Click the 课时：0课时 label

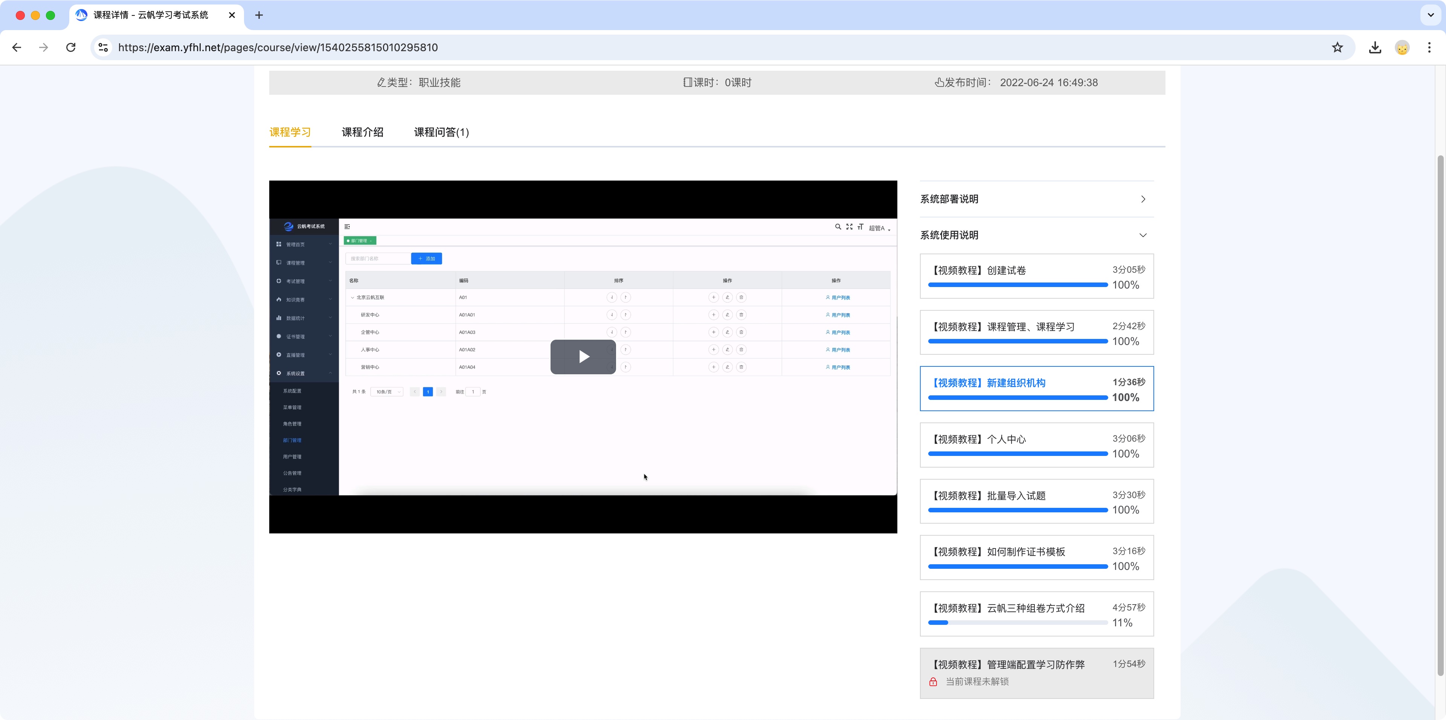[717, 82]
